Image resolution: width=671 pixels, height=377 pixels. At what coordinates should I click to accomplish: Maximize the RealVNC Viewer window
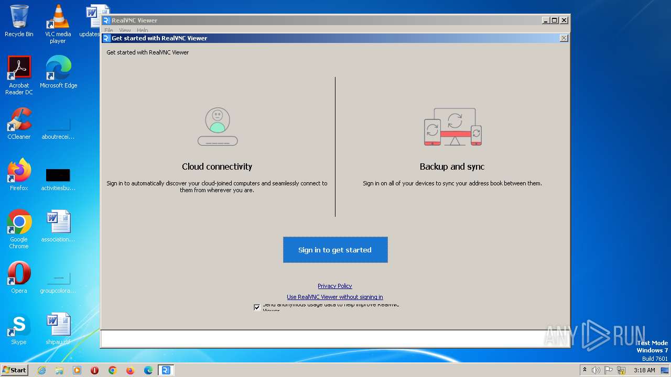tap(554, 20)
